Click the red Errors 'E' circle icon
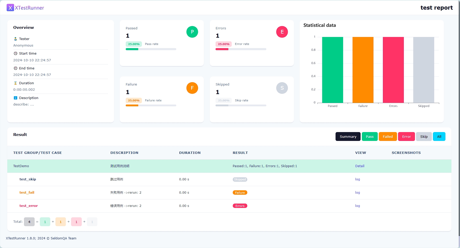 (282, 32)
